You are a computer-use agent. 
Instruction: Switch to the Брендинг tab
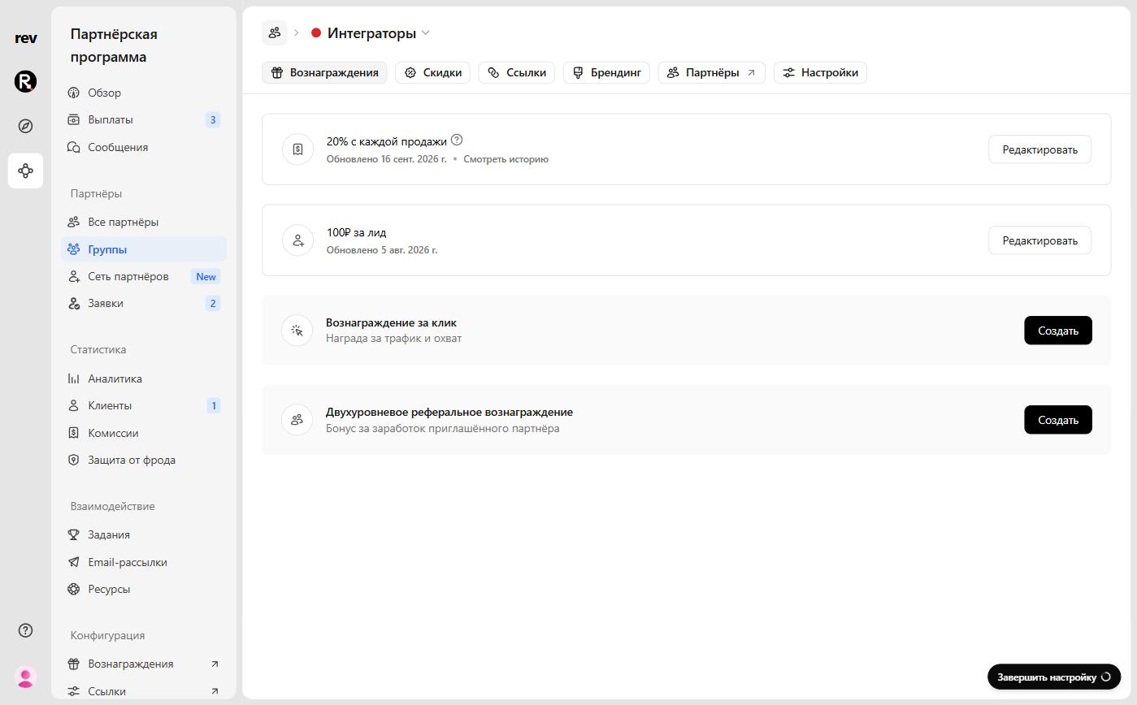(606, 72)
